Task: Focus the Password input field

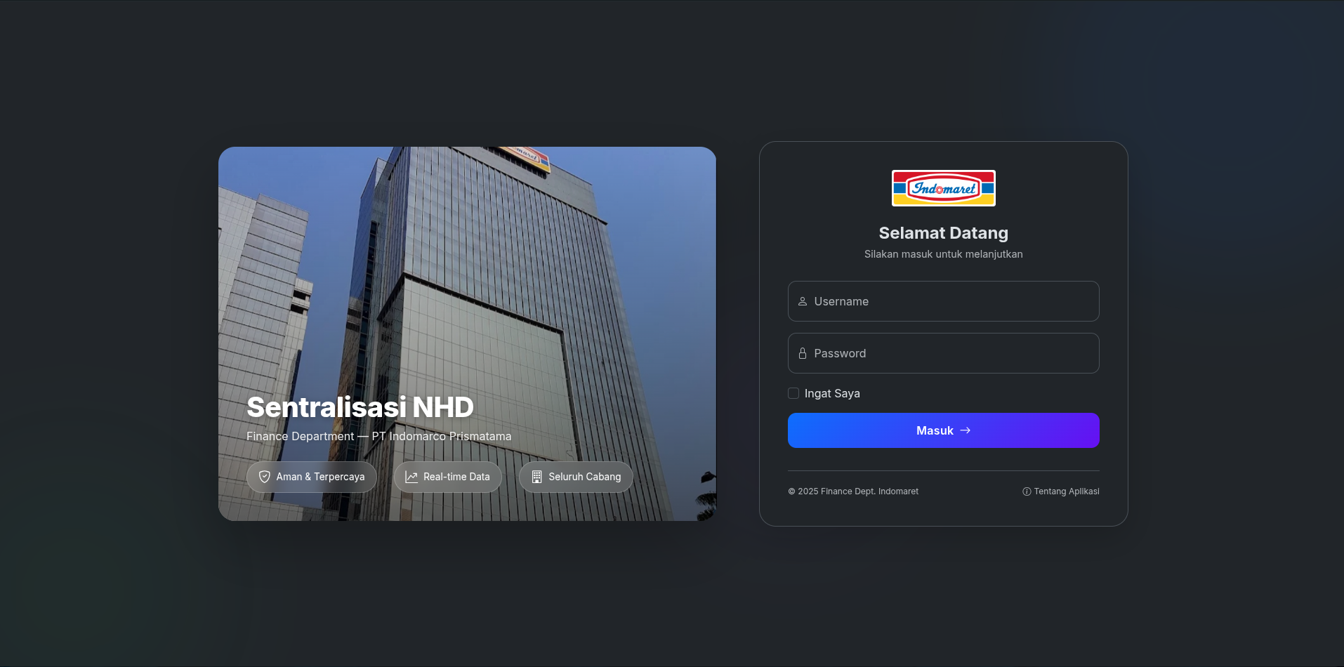Action: coord(943,353)
